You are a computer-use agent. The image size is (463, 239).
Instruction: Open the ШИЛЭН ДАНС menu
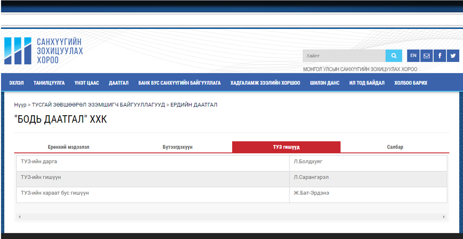(325, 83)
